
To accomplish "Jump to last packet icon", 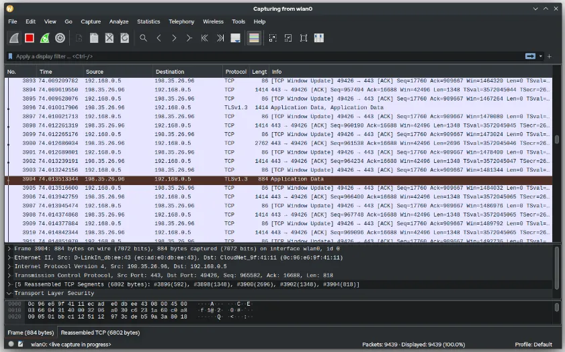I will click(x=220, y=38).
